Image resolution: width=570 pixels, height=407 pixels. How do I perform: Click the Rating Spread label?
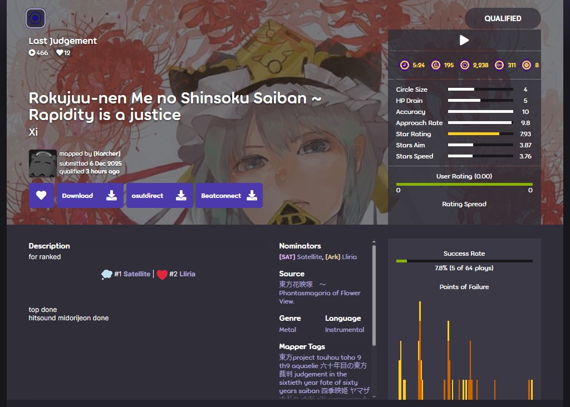(464, 204)
